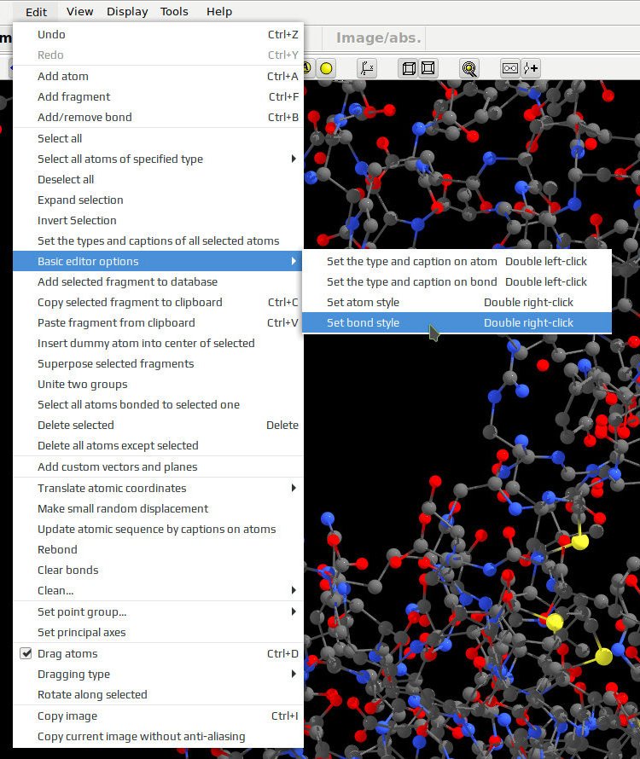Click the add atom plus icon
This screenshot has height=759, width=640.
531,68
